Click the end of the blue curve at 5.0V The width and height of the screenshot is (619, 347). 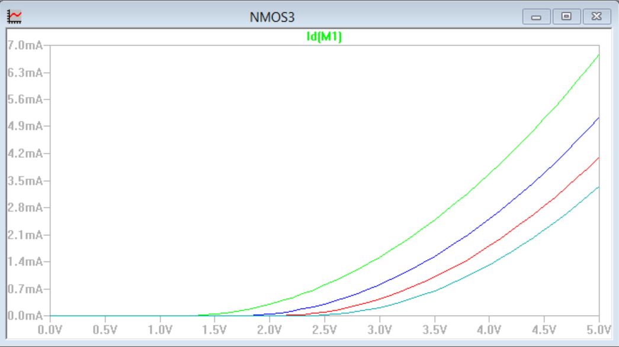(x=598, y=118)
